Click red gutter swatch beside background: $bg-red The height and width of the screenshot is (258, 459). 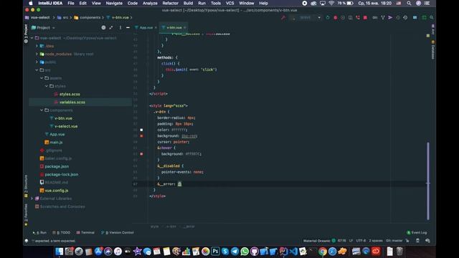(x=141, y=136)
